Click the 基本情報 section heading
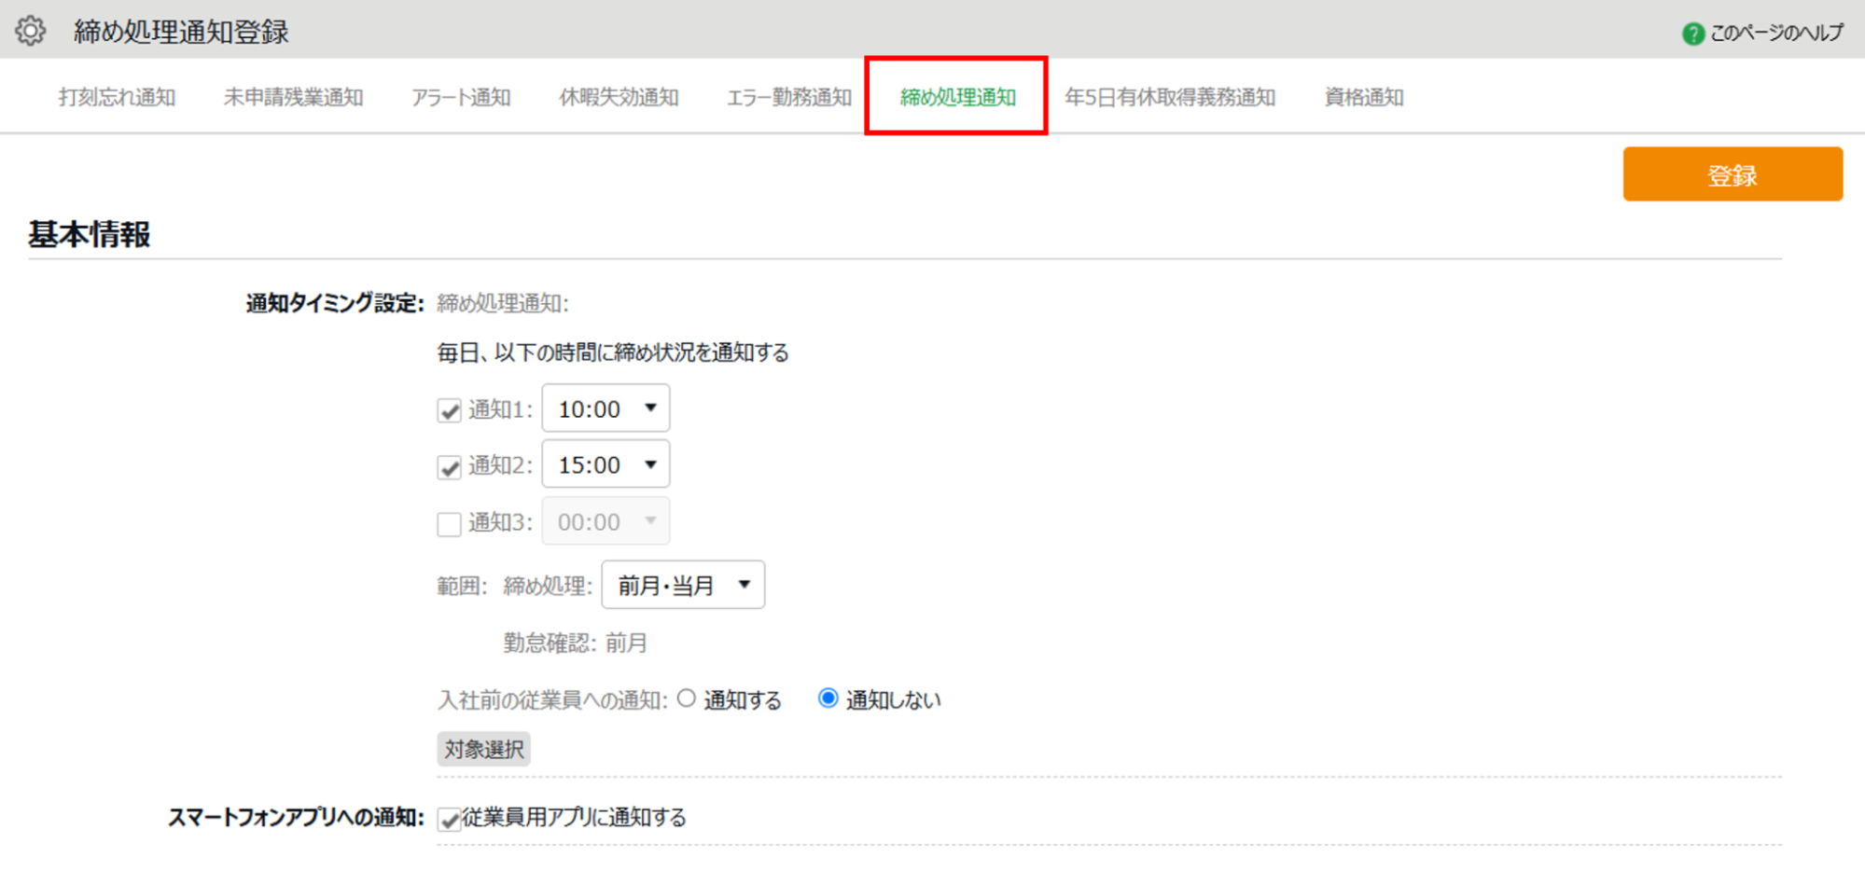Image resolution: width=1865 pixels, height=871 pixels. (90, 234)
